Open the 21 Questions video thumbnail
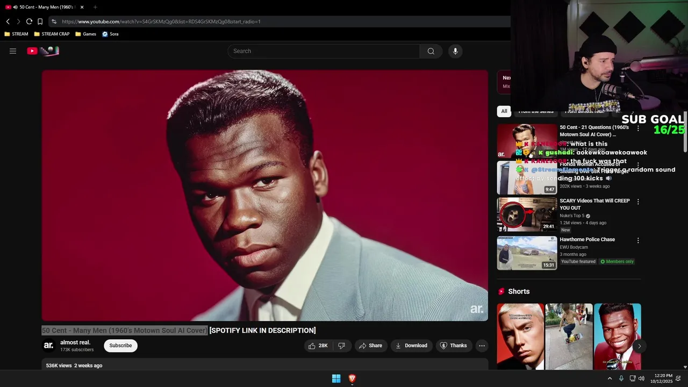The image size is (688, 387). tap(527, 141)
